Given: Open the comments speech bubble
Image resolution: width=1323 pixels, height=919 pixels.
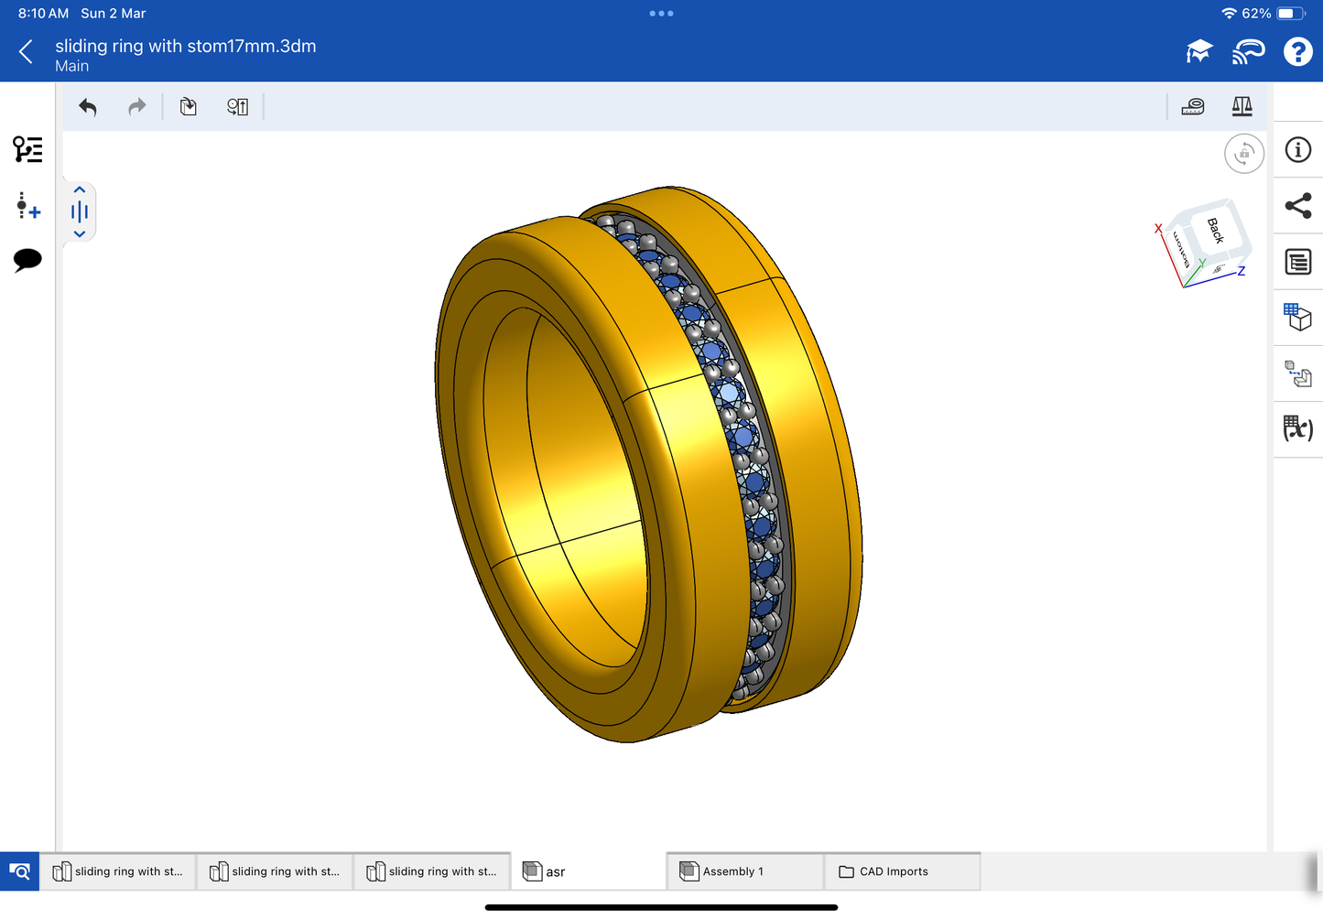Looking at the screenshot, I should click(x=27, y=260).
